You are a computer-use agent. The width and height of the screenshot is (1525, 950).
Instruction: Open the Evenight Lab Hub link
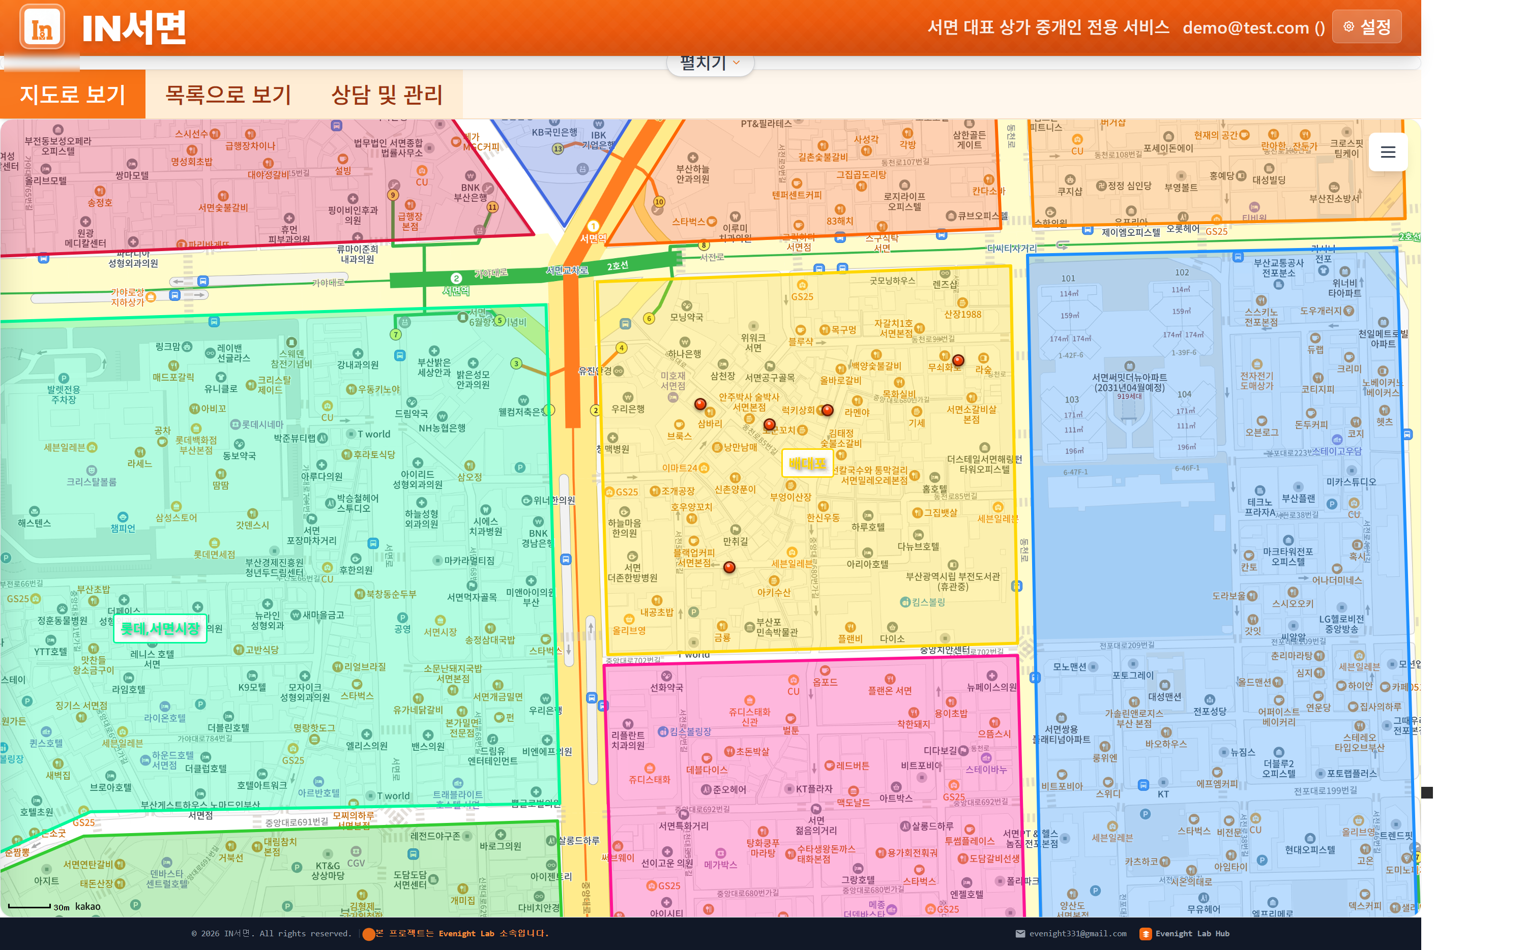click(1185, 934)
